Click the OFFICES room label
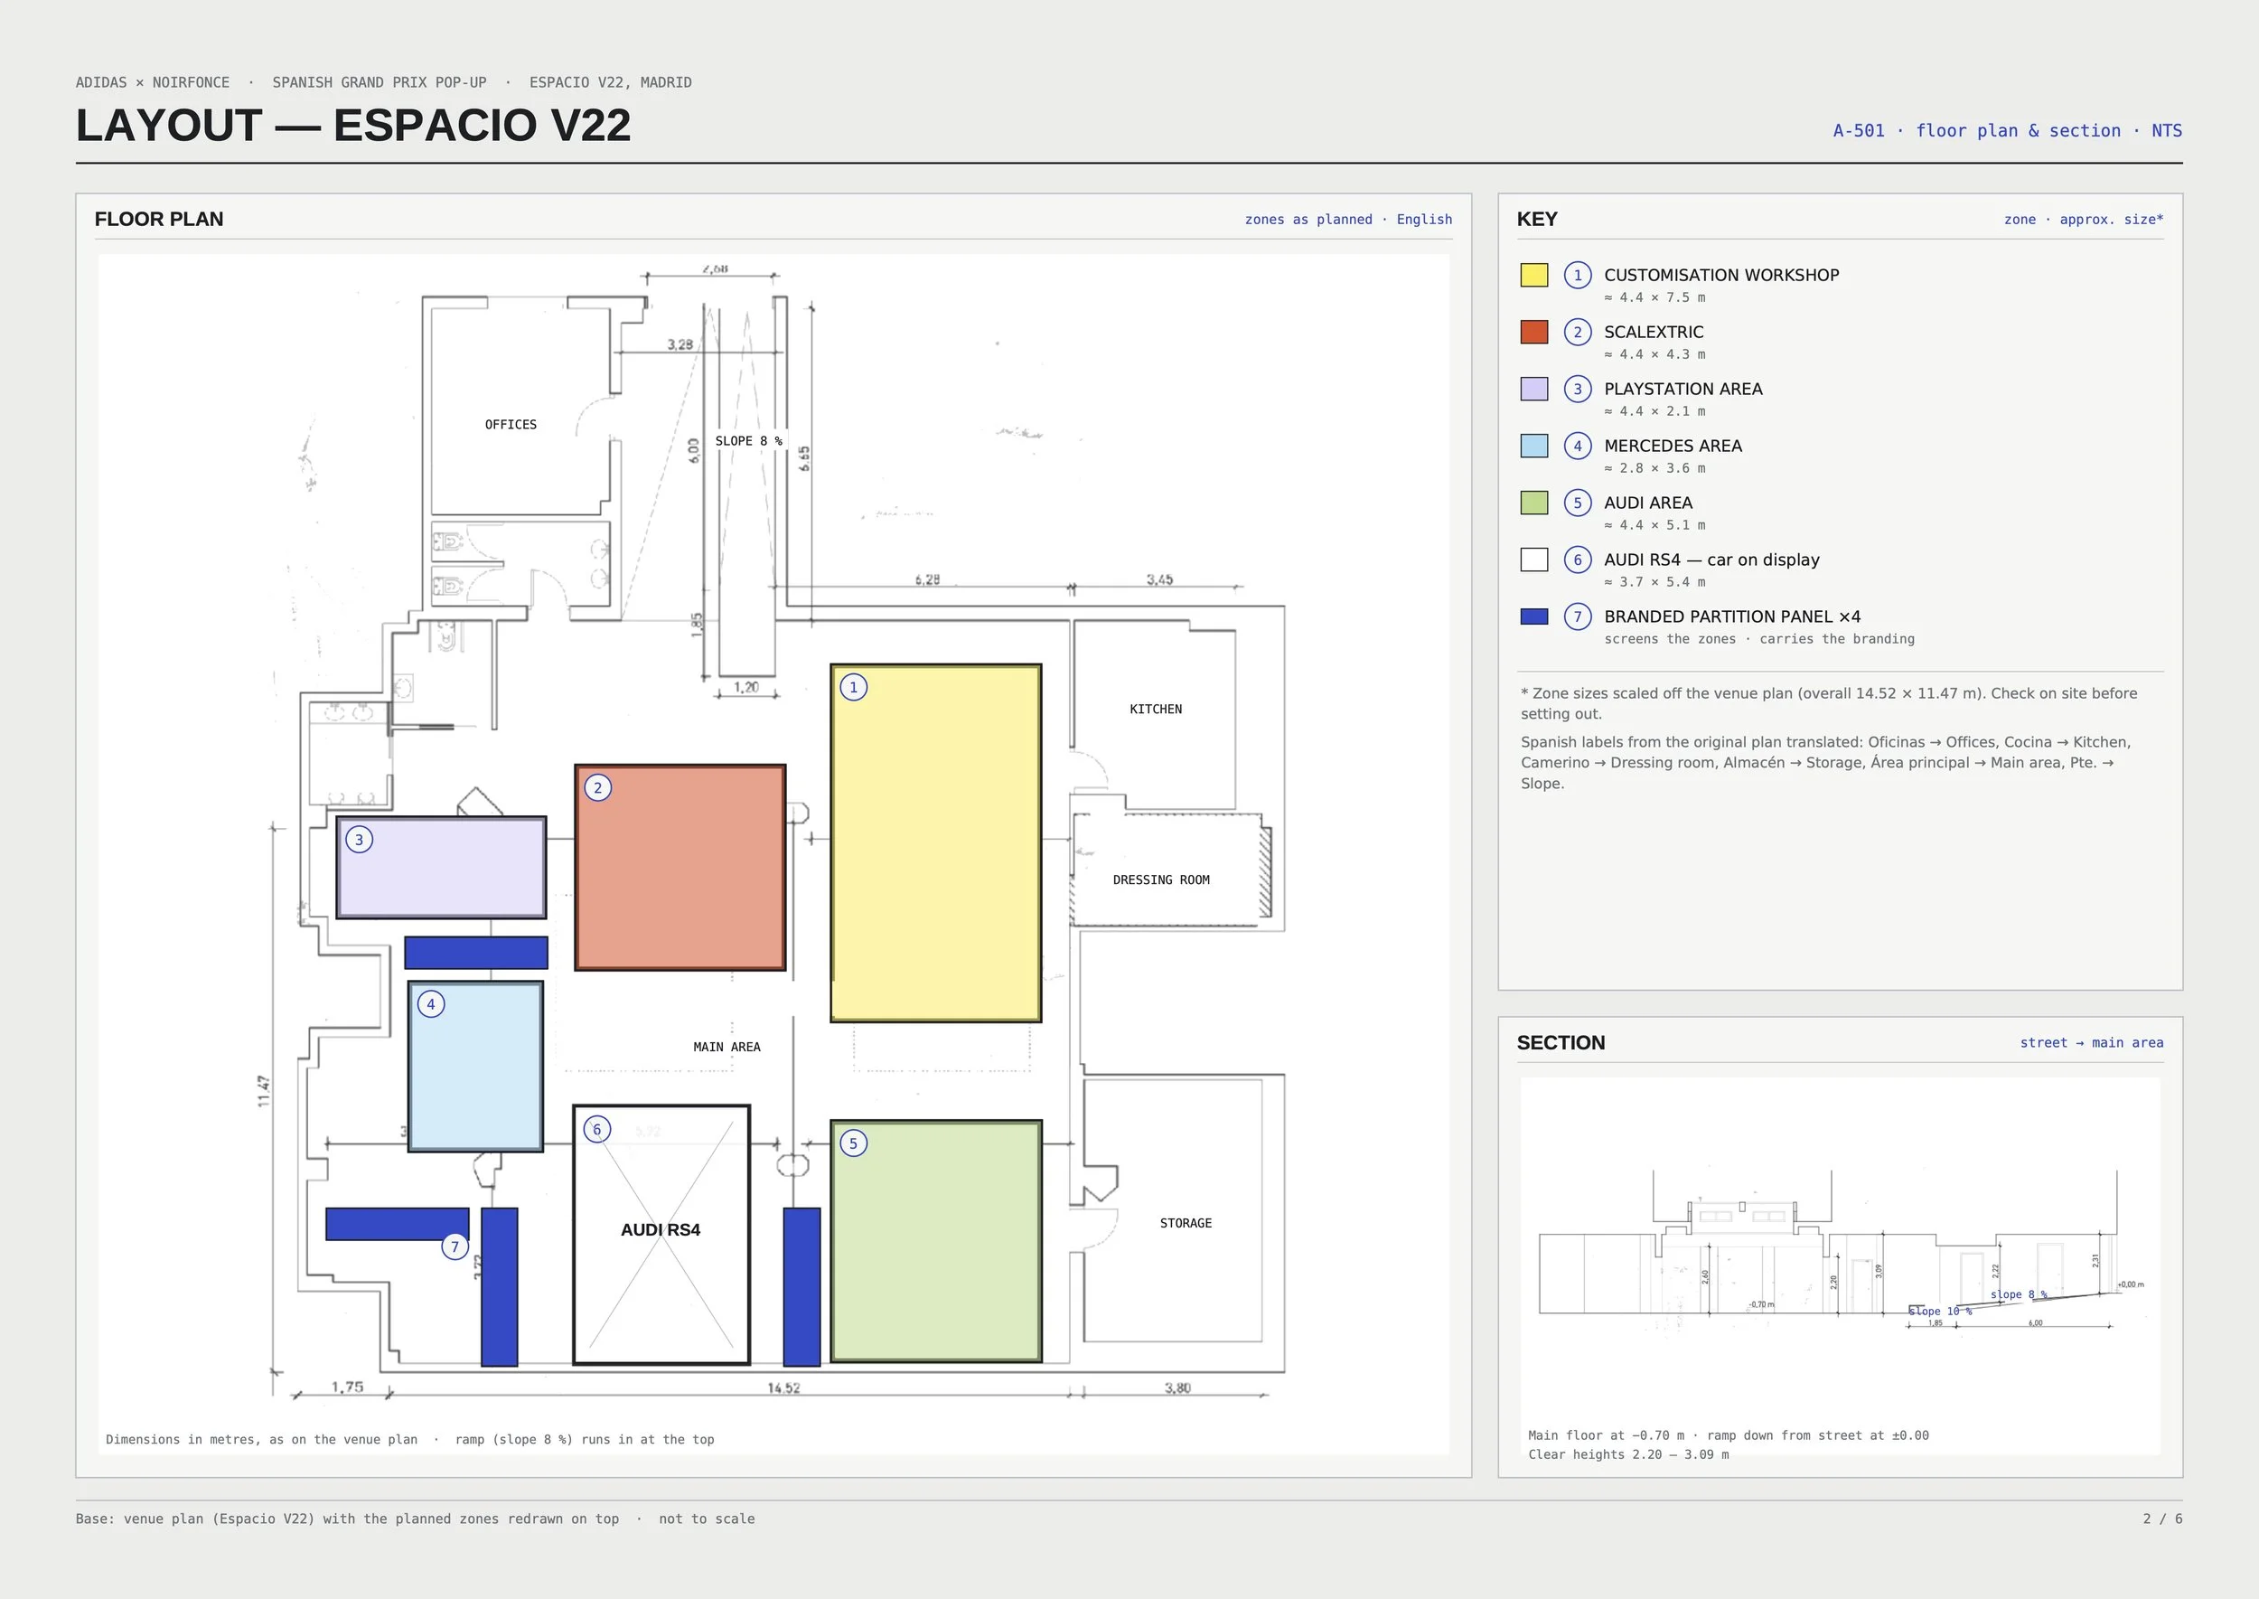2259x1599 pixels. pos(511,424)
